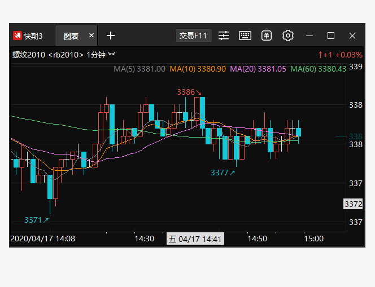Open settings gear icon
This screenshot has height=287, width=375.
[287, 36]
